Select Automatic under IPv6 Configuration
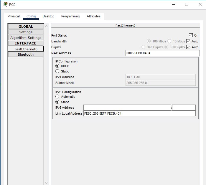Screen dimensions: 206x185 57,97
